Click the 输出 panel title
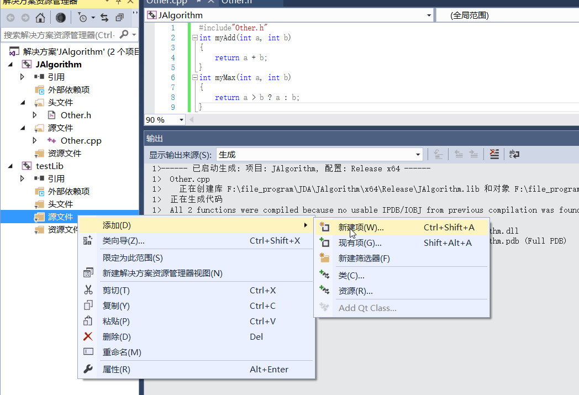579x395 pixels. point(154,139)
